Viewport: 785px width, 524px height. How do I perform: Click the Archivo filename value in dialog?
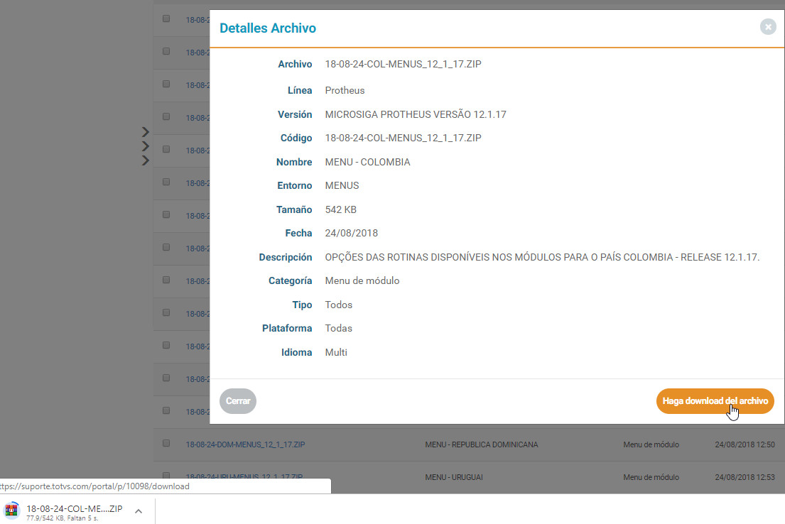(x=403, y=64)
